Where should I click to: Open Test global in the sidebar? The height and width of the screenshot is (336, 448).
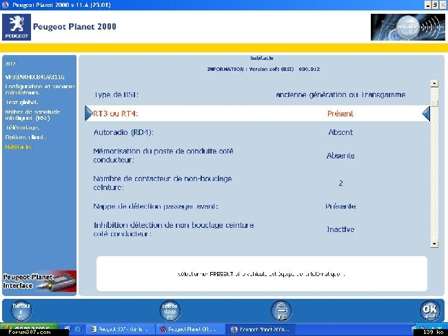[21, 102]
